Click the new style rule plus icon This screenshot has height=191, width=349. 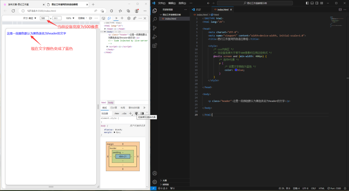click(130, 113)
